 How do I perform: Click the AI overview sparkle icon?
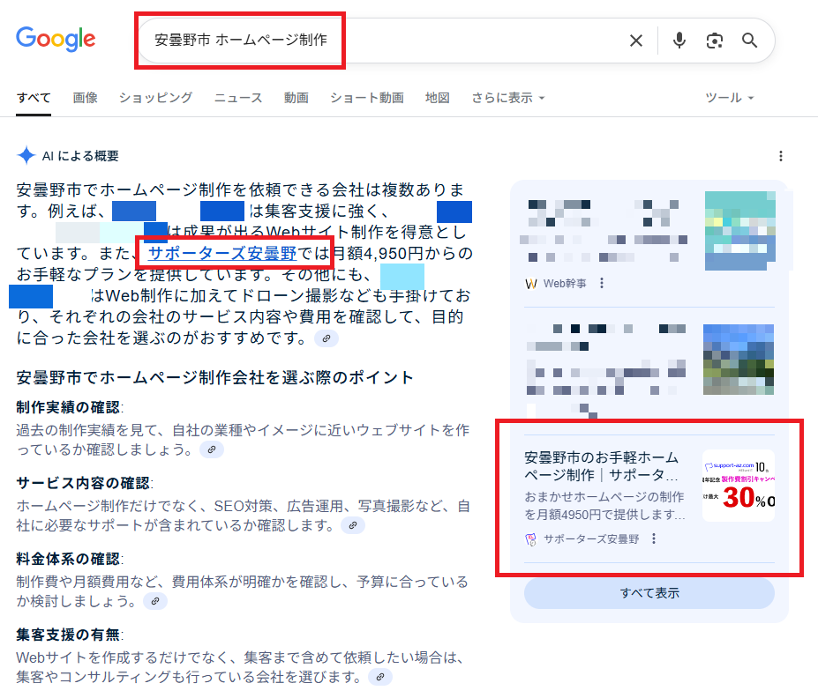[26, 156]
